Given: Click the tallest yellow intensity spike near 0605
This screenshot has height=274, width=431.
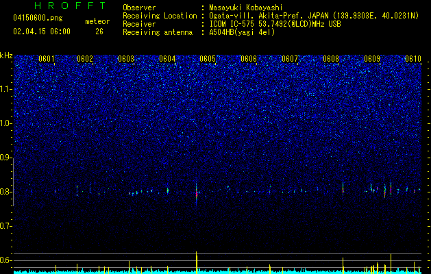Looking at the screenshot, I should [196, 262].
